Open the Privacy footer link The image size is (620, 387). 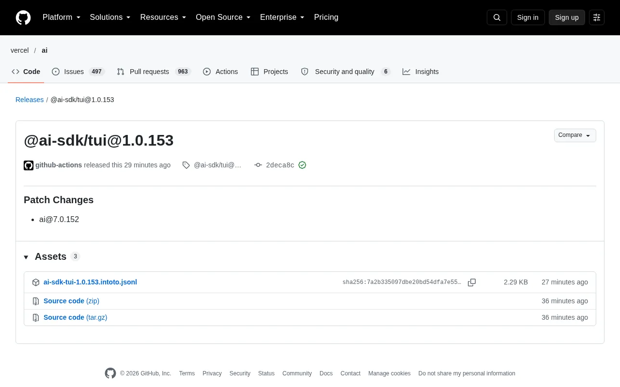pyautogui.click(x=212, y=373)
